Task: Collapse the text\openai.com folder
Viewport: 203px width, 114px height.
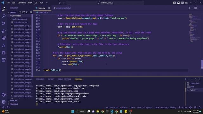Action: 20,19
